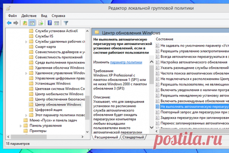This screenshot has height=153, width=229.
Task: Toggle the console tree pane icon
Action: (x=32, y=23)
